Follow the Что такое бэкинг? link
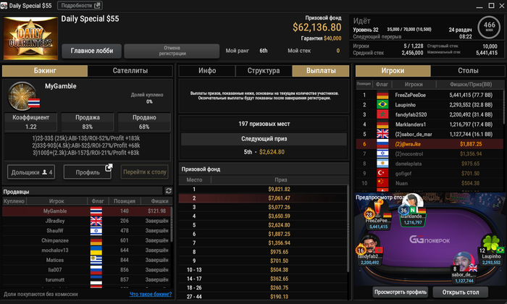Screen dimensions: 507x304 [x=151, y=294]
